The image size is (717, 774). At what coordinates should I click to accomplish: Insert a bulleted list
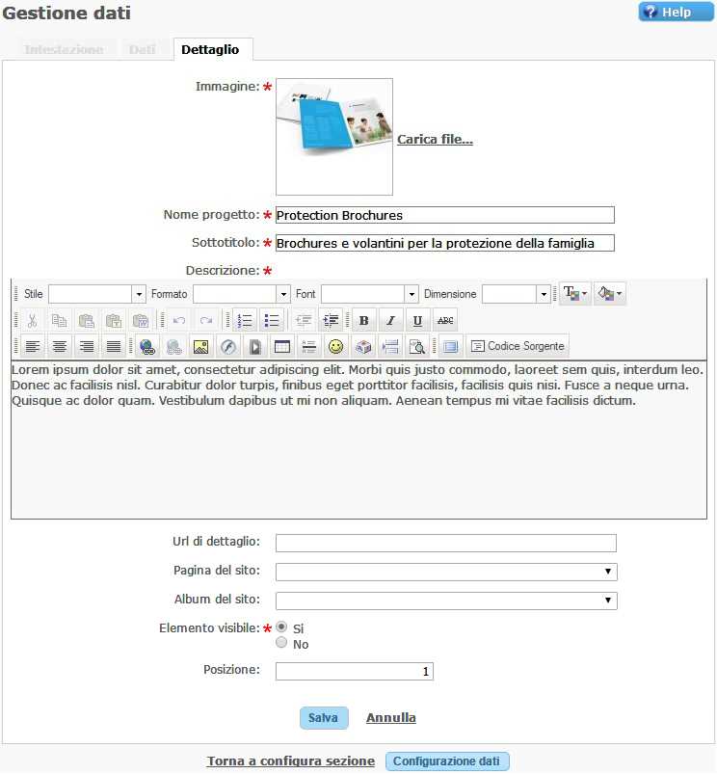[x=272, y=321]
